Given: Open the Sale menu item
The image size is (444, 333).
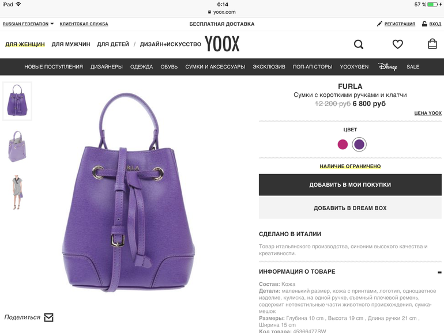Looking at the screenshot, I should tap(413, 67).
